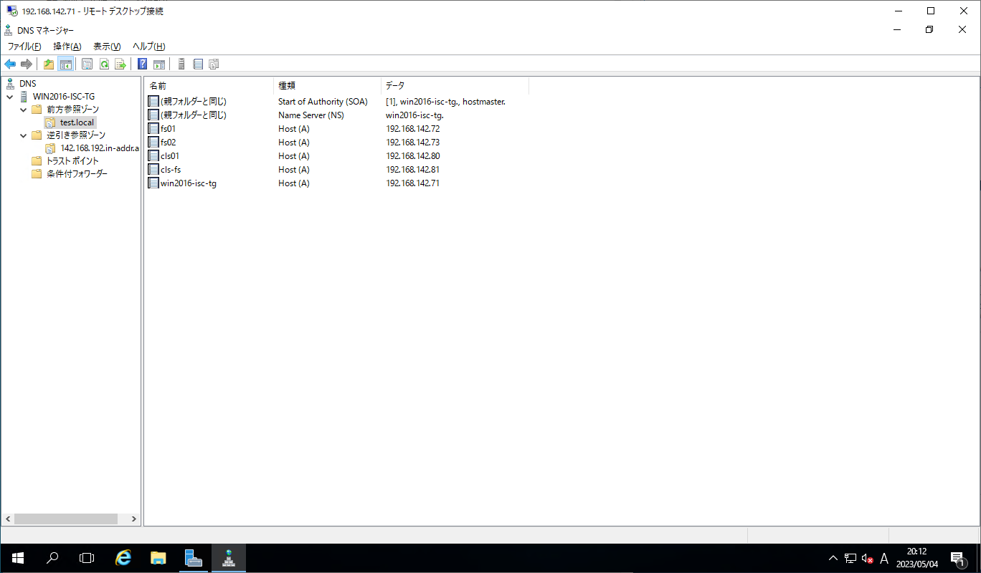Viewport: 981px width, 573px height.
Task: Sort by the データ column header
Action: pyautogui.click(x=455, y=85)
